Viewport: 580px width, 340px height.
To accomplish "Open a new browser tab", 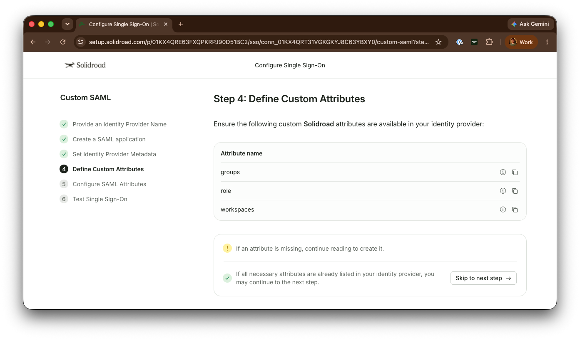I will click(x=181, y=24).
